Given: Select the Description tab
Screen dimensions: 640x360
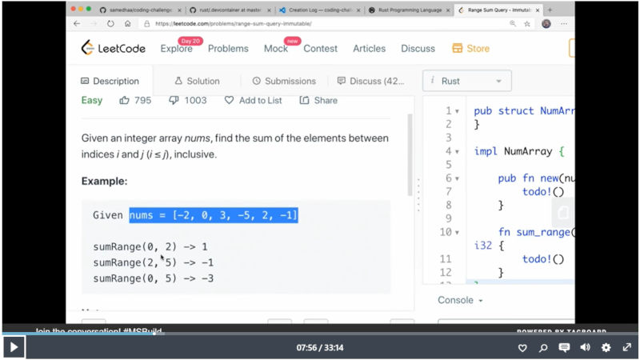Looking at the screenshot, I should 110,81.
